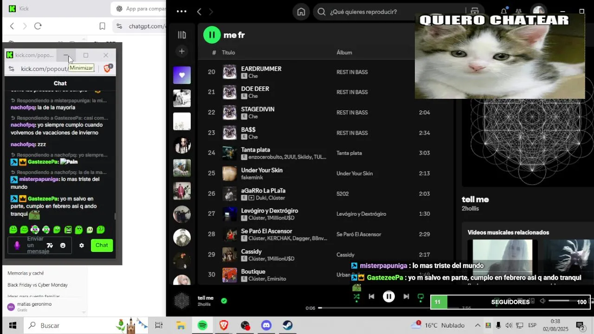594x334 pixels.
Task: Select track 29 Cassidy title
Action: (x=252, y=251)
